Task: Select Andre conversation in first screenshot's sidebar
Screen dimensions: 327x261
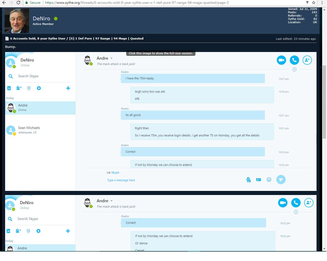Action: 40,108
